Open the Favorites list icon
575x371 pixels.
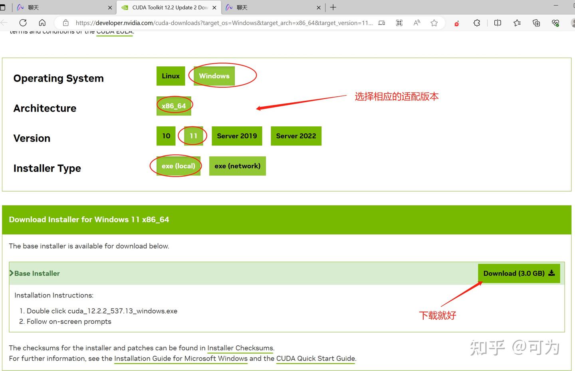(x=517, y=23)
